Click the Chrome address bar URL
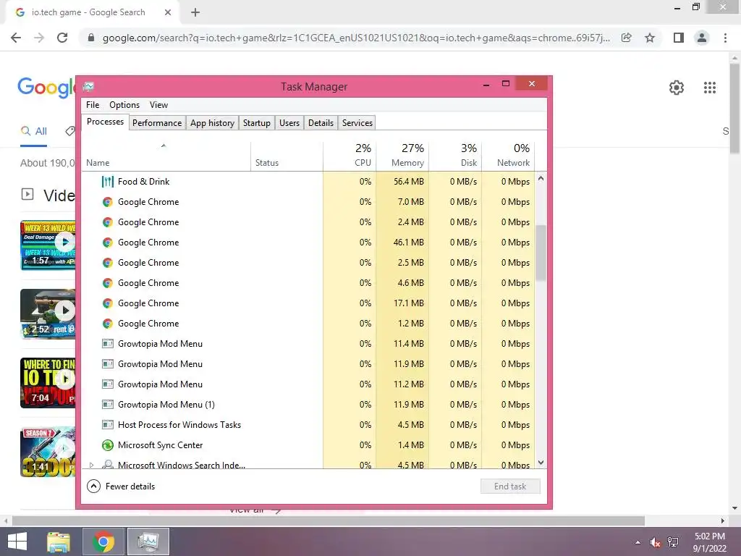Screen dimensions: 741x556 [x=356, y=38]
